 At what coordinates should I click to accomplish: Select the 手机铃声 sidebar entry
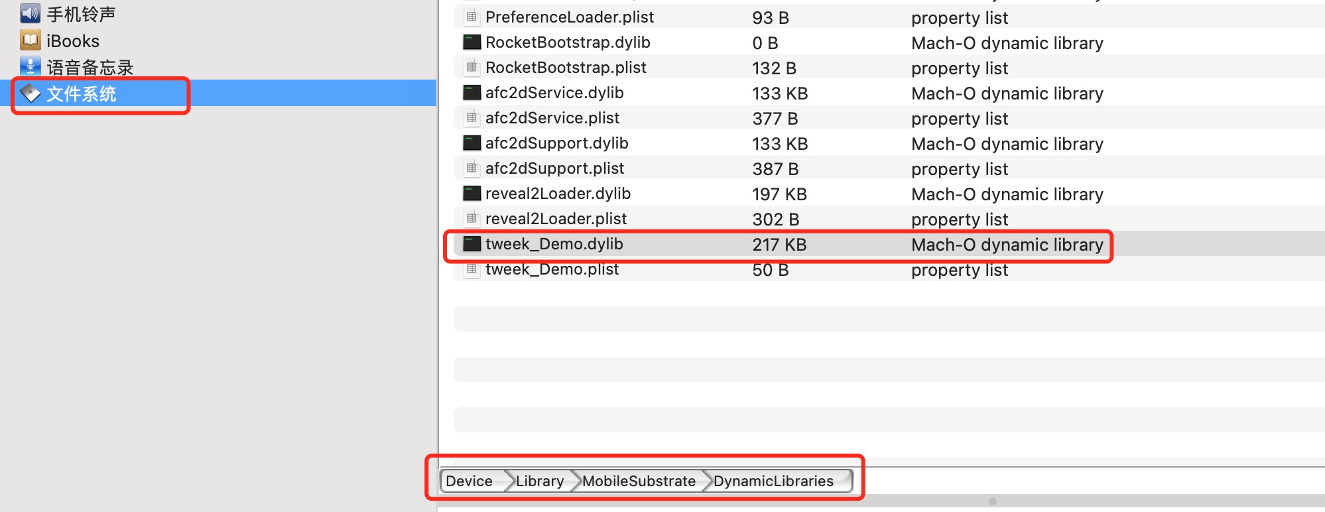(x=81, y=14)
